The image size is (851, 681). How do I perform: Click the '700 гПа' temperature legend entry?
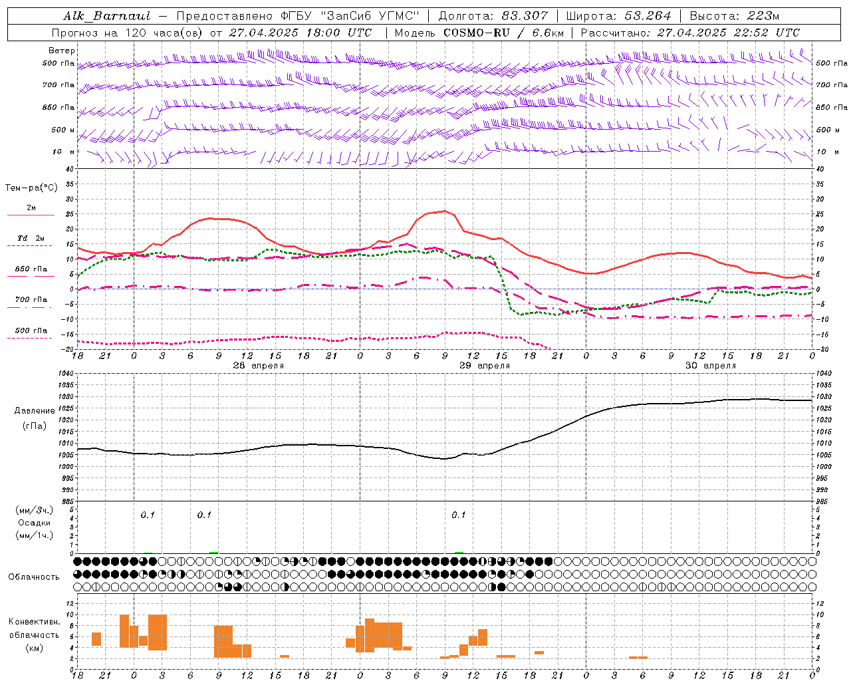[31, 299]
